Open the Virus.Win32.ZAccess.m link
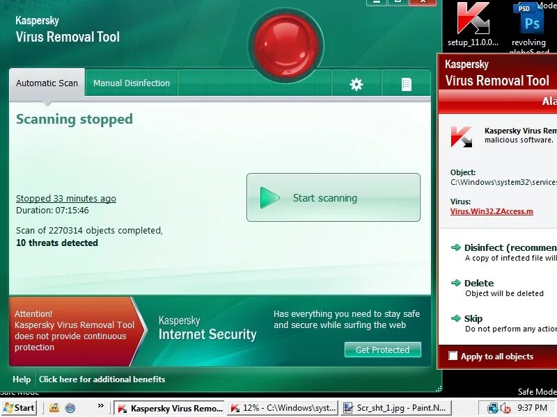Viewport: 557px width, 417px height. (492, 211)
